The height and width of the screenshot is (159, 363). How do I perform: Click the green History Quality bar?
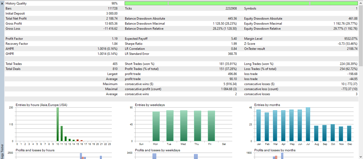[x=241, y=3]
